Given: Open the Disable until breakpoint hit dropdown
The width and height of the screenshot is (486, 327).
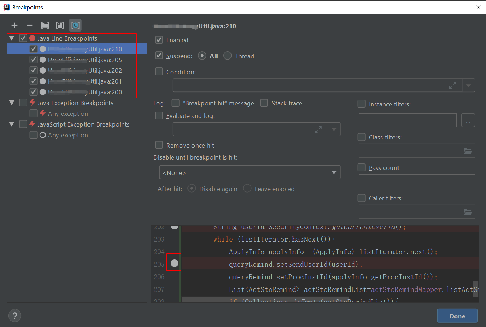Looking at the screenshot, I should [250, 172].
